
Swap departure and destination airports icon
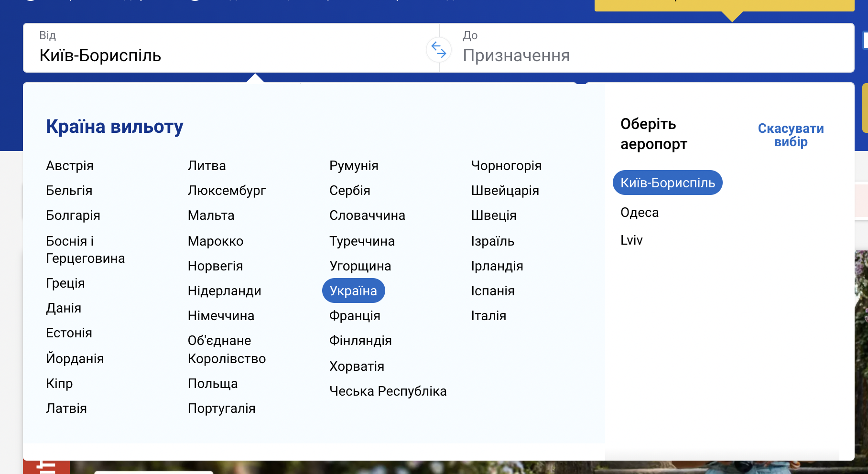coord(439,49)
